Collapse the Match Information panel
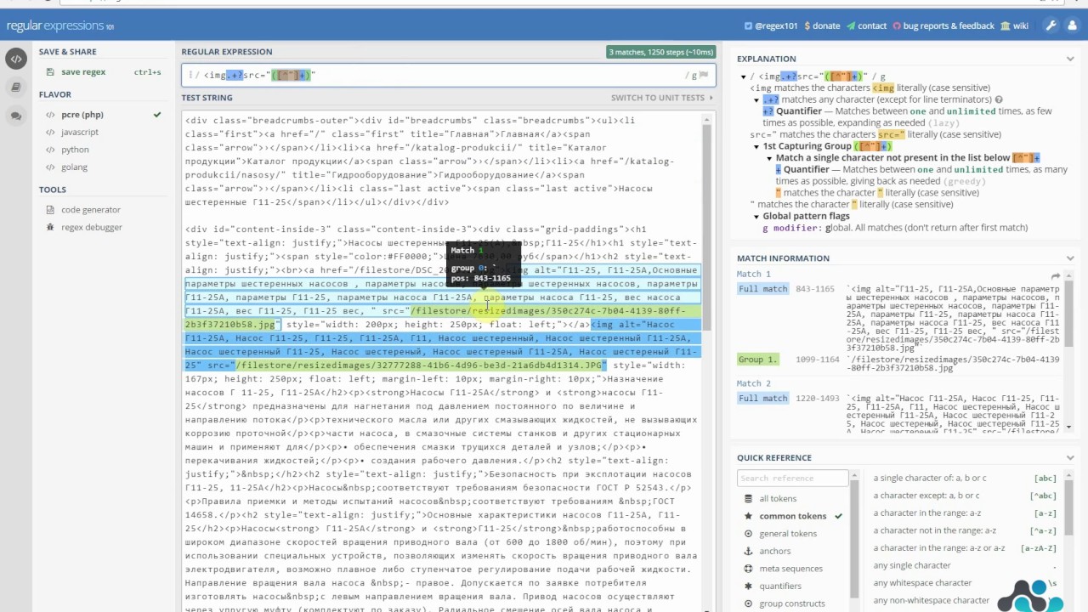 pos(1070,258)
